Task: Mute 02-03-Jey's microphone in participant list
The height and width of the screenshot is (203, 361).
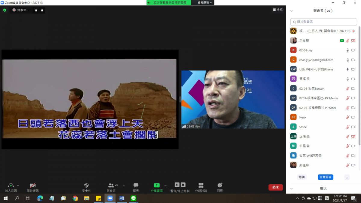Action: [x=347, y=50]
